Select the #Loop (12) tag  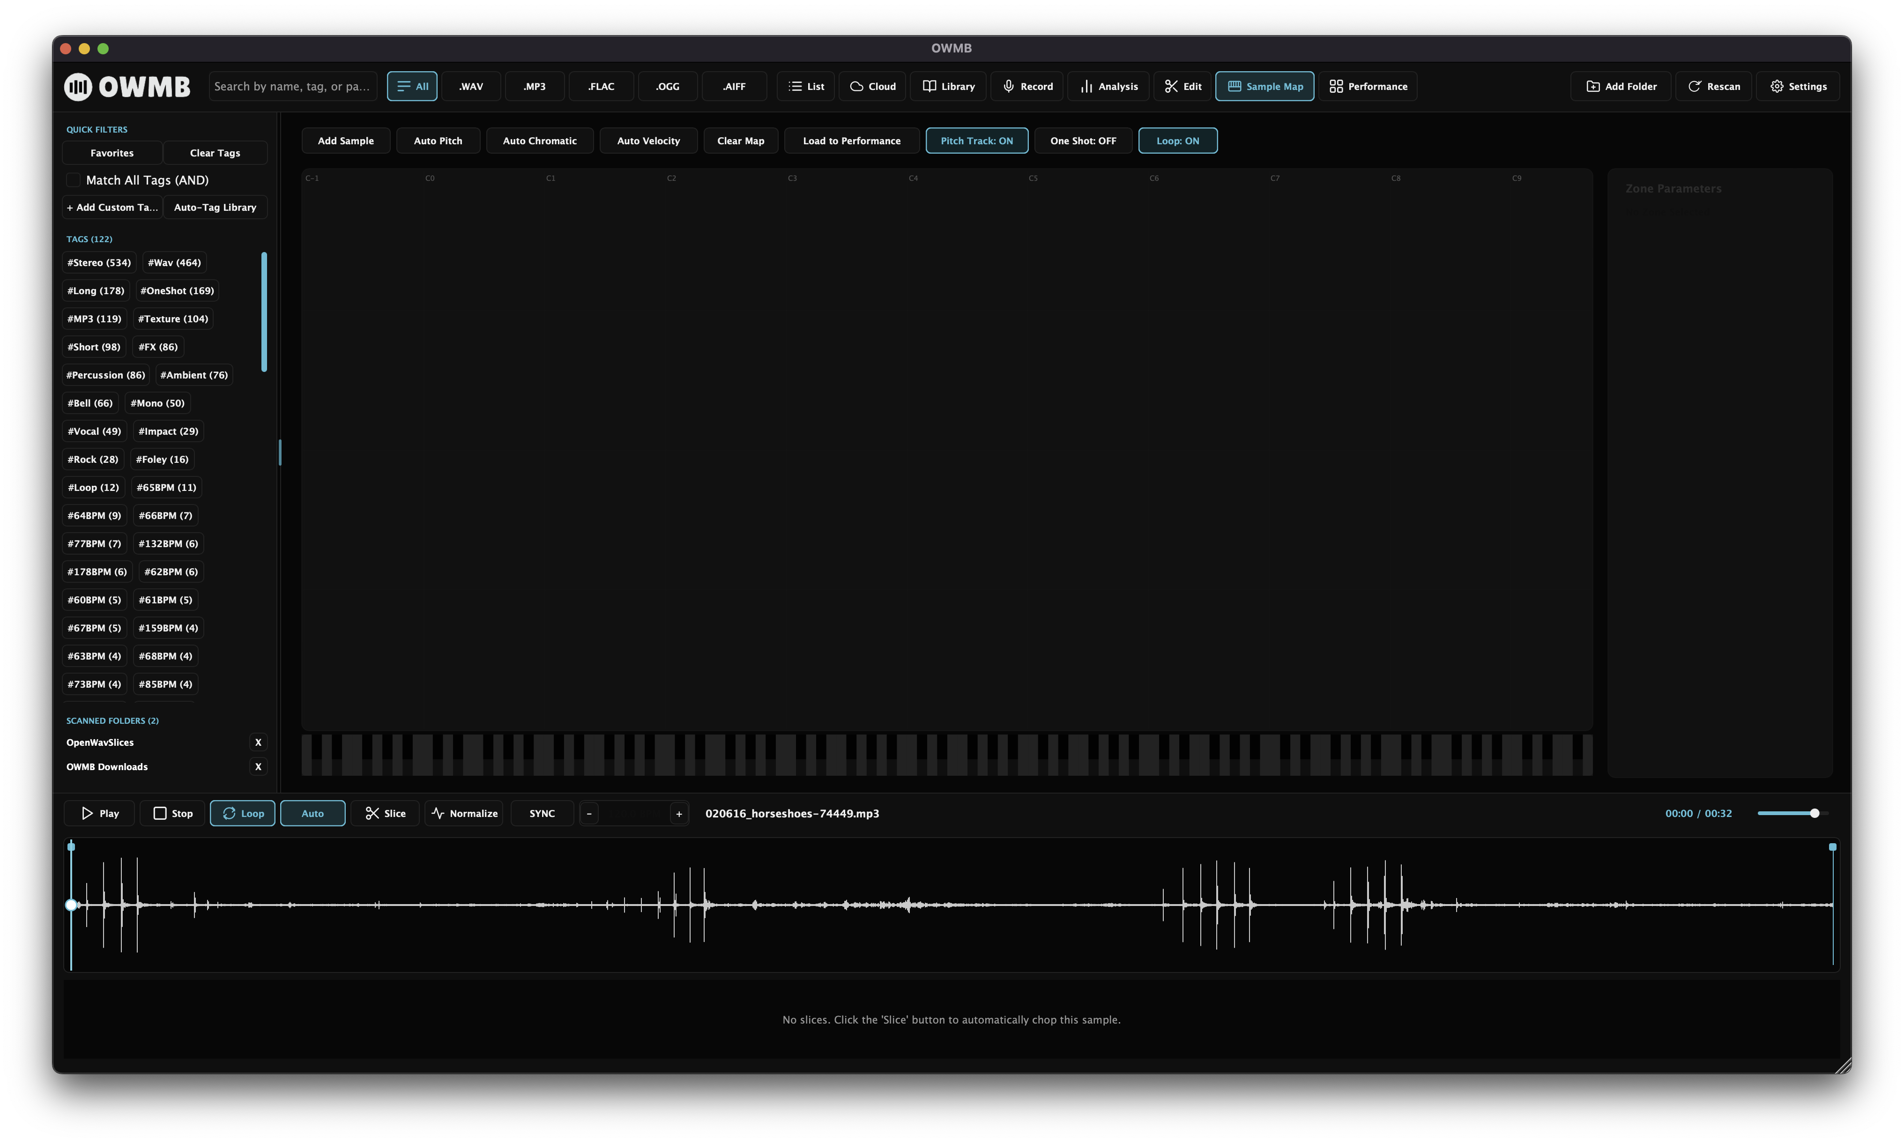click(x=93, y=488)
